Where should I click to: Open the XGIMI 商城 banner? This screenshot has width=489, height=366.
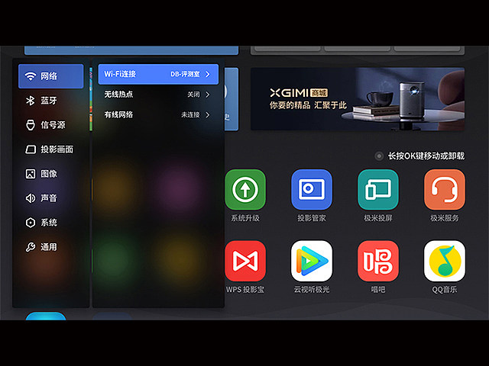[x=358, y=99]
